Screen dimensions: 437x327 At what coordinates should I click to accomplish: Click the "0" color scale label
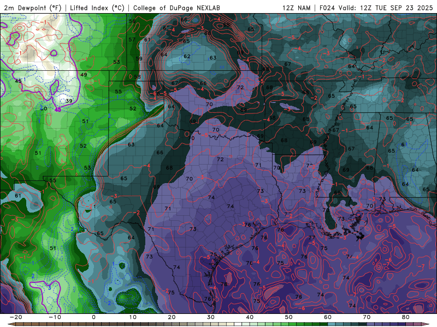[93, 317]
